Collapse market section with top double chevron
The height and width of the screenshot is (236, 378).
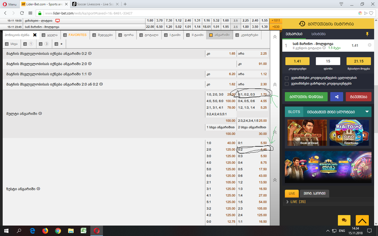[275, 37]
